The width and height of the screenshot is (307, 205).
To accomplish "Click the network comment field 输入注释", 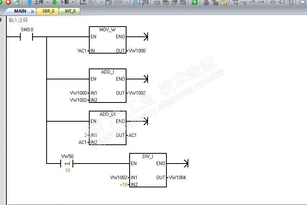I will click(x=18, y=20).
